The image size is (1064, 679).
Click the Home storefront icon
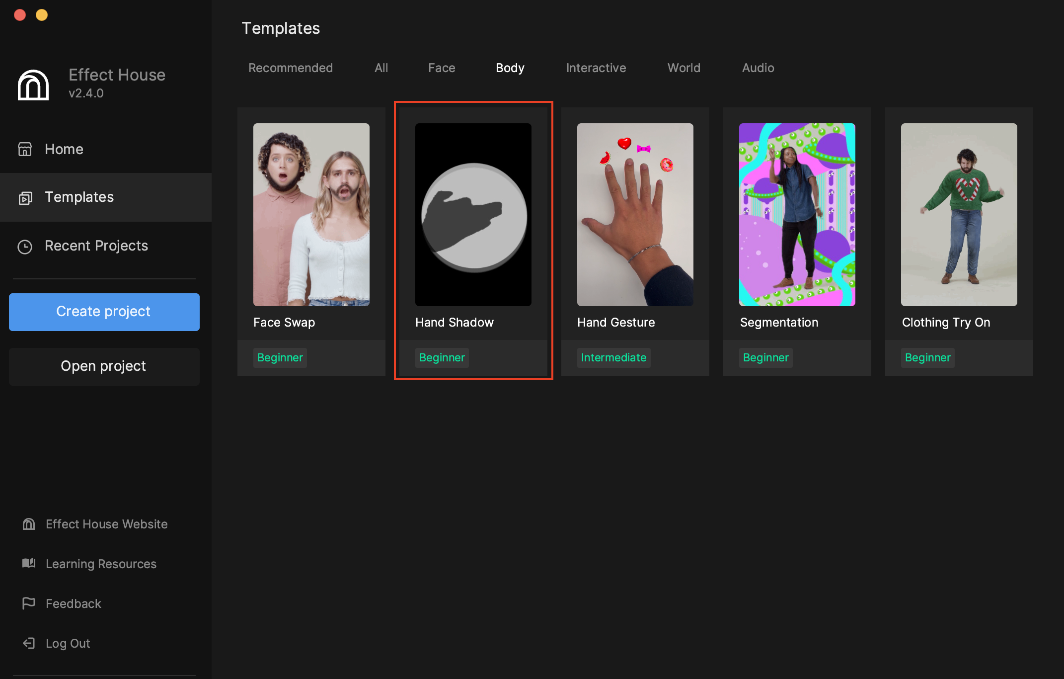[25, 149]
